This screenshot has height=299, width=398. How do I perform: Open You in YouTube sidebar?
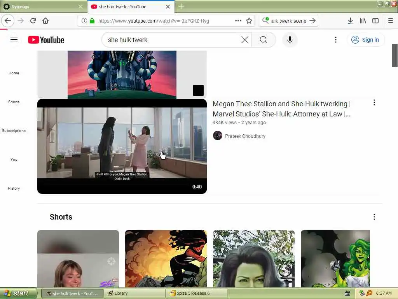(x=14, y=159)
